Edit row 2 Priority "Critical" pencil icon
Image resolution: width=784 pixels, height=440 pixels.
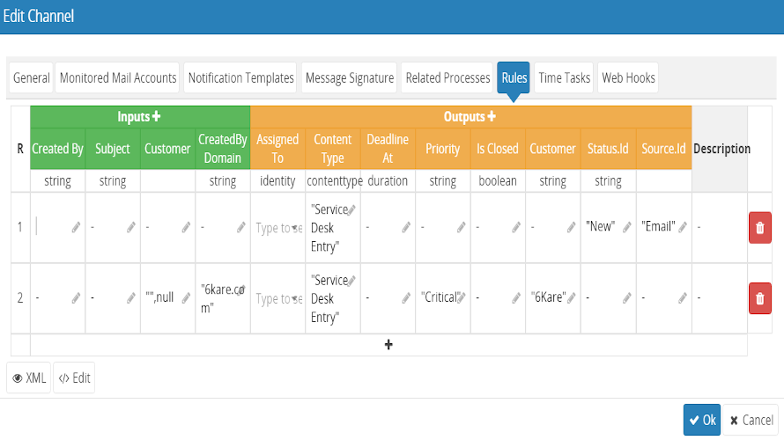[462, 298]
